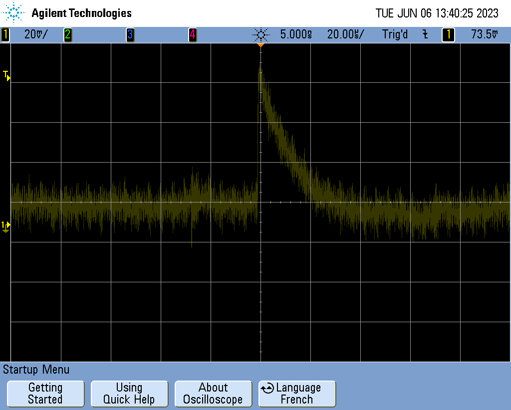Click the 5.000 time delay readout

tap(296, 35)
